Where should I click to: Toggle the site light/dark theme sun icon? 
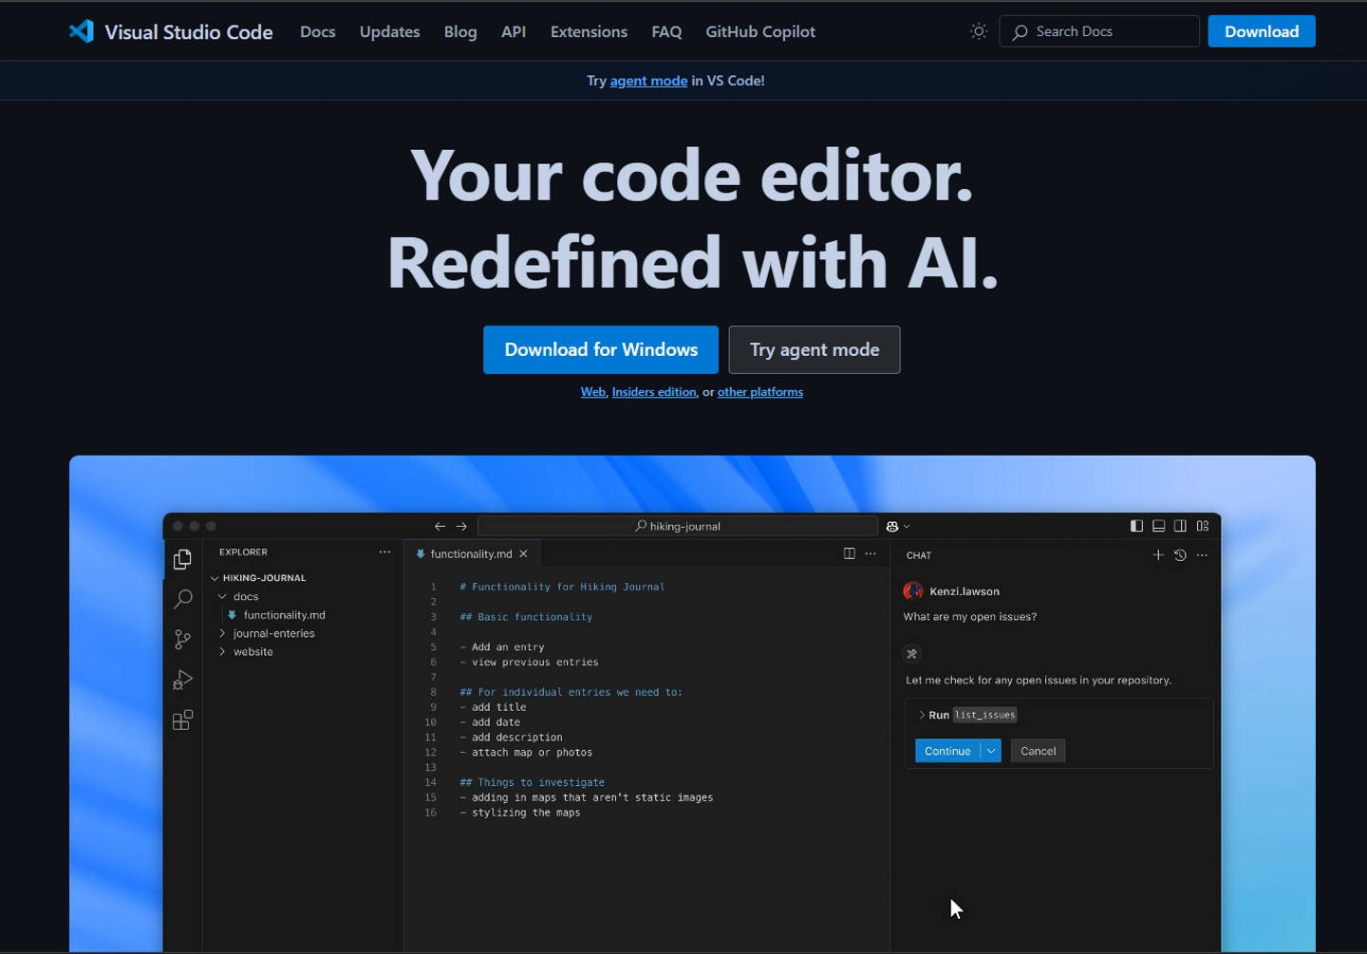(979, 31)
